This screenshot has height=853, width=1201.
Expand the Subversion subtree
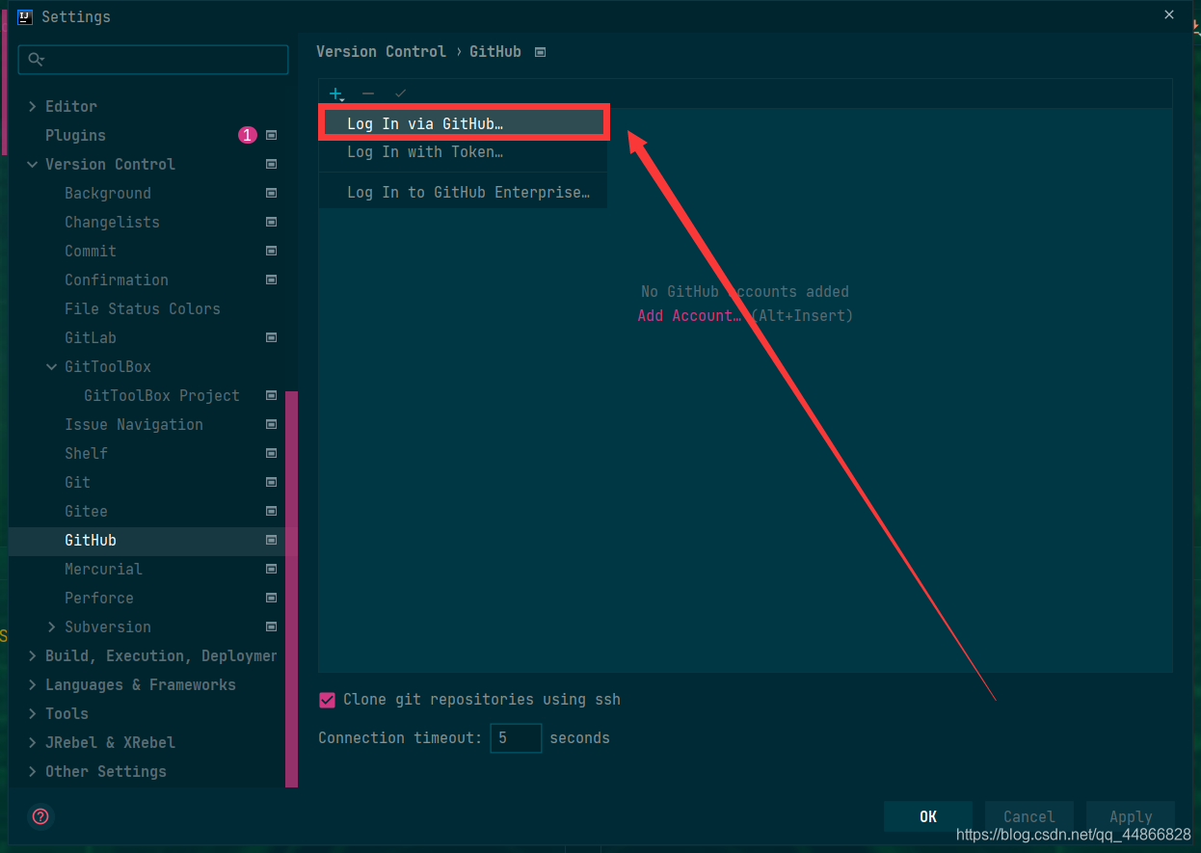(x=52, y=627)
